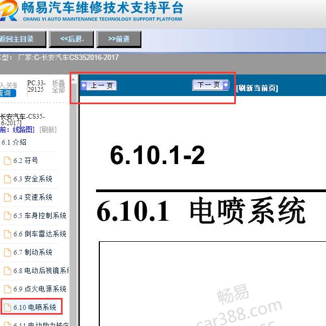
Task: Click the document icon beside 6.4 变速系统
Action: [8, 198]
